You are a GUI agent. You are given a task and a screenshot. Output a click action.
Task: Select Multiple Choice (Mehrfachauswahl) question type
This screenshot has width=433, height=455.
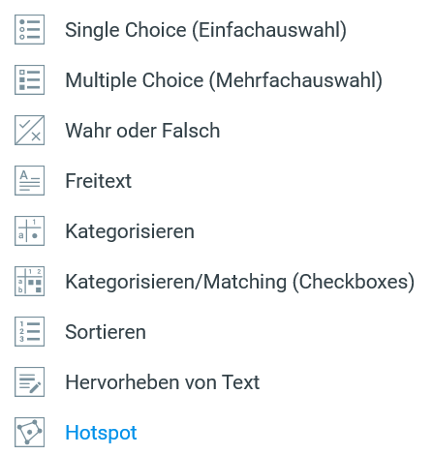[x=224, y=80]
